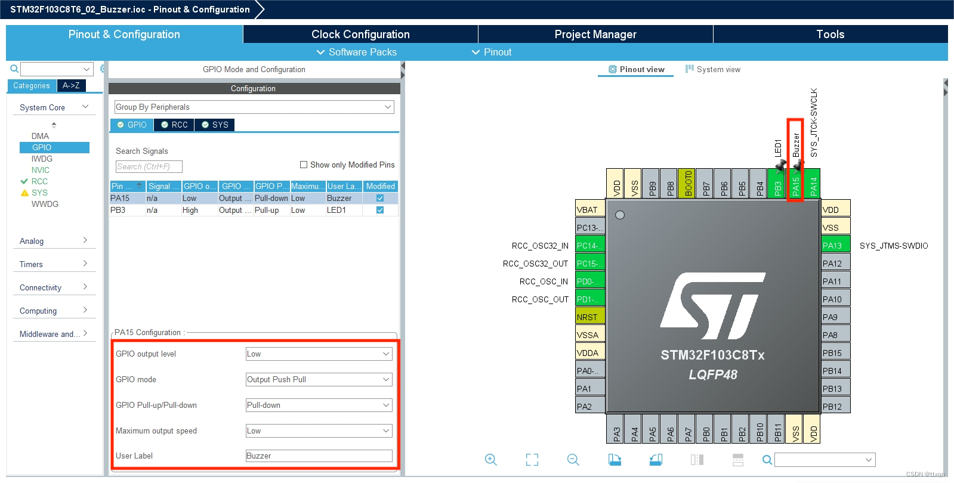The width and height of the screenshot is (954, 483).
Task: Switch to Clock Configuration tab
Action: 360,34
